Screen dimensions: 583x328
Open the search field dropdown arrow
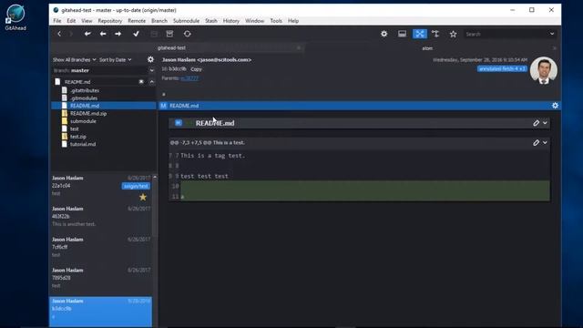[x=552, y=34]
